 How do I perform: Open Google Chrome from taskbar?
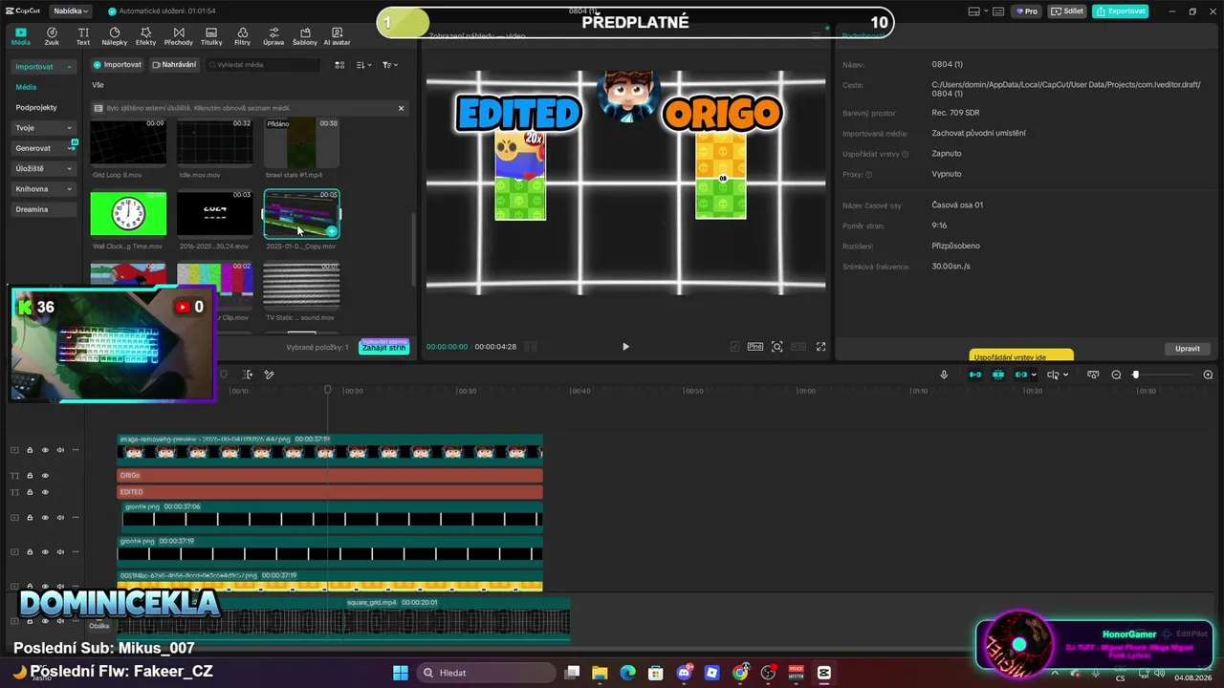coord(740,673)
